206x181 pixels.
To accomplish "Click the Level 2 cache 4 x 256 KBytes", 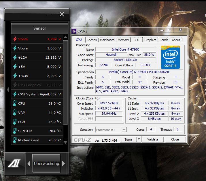I will [x=154, y=113].
